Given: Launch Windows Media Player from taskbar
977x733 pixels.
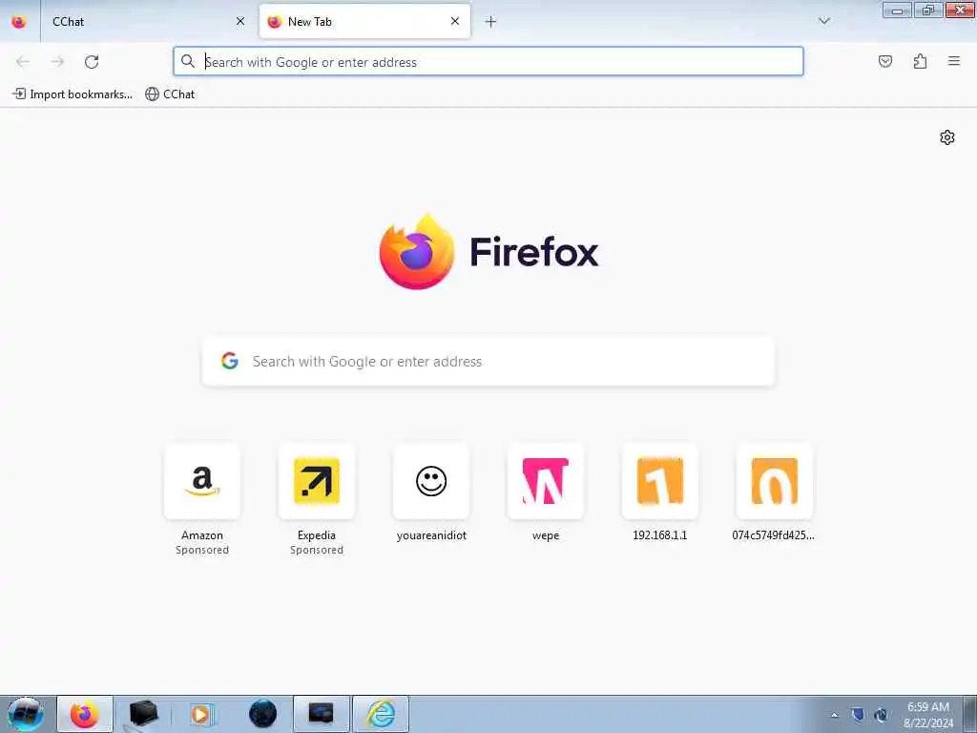Looking at the screenshot, I should tap(200, 714).
